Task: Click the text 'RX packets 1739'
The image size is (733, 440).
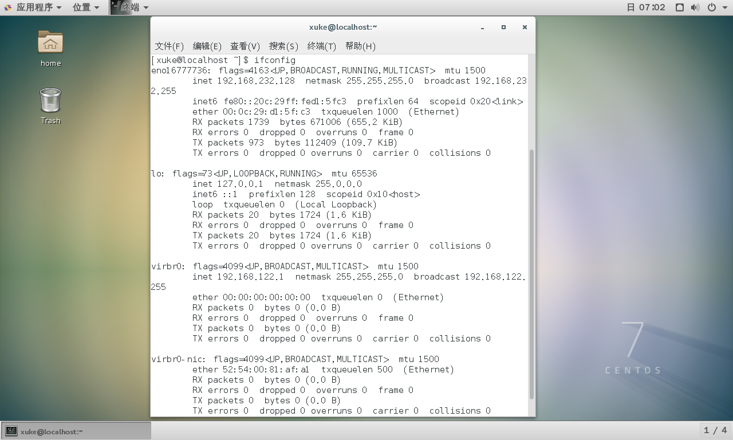Action: click(231, 122)
